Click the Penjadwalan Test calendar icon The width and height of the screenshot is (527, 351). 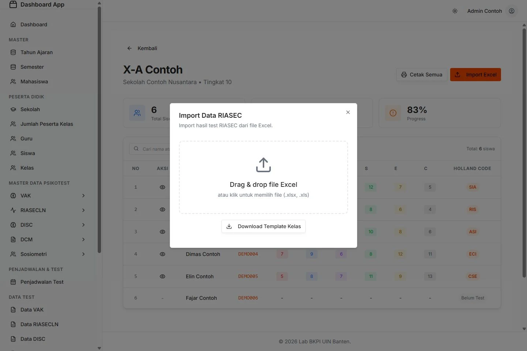(x=13, y=282)
